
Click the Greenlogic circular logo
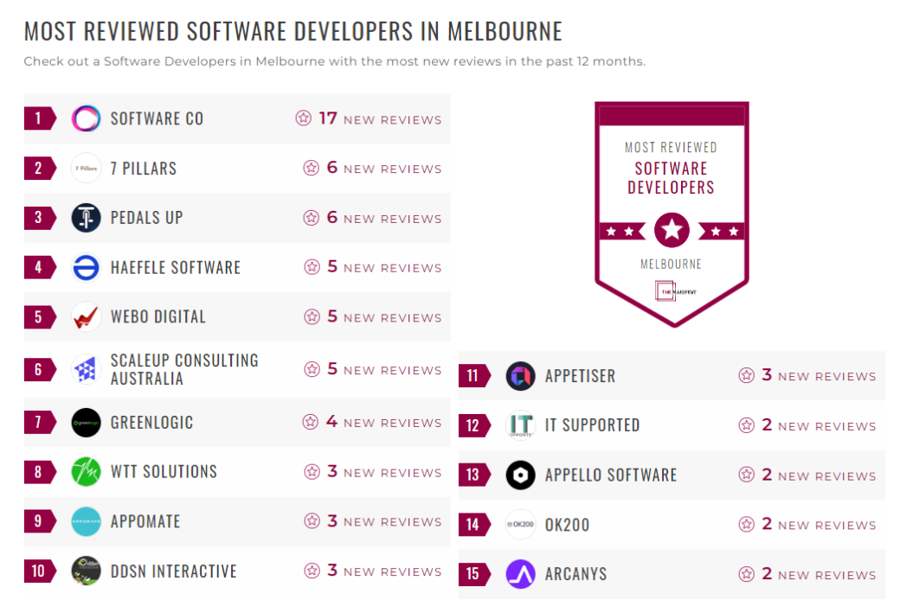[86, 422]
